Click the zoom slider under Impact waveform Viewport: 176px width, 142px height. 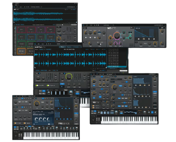coord(71,23)
